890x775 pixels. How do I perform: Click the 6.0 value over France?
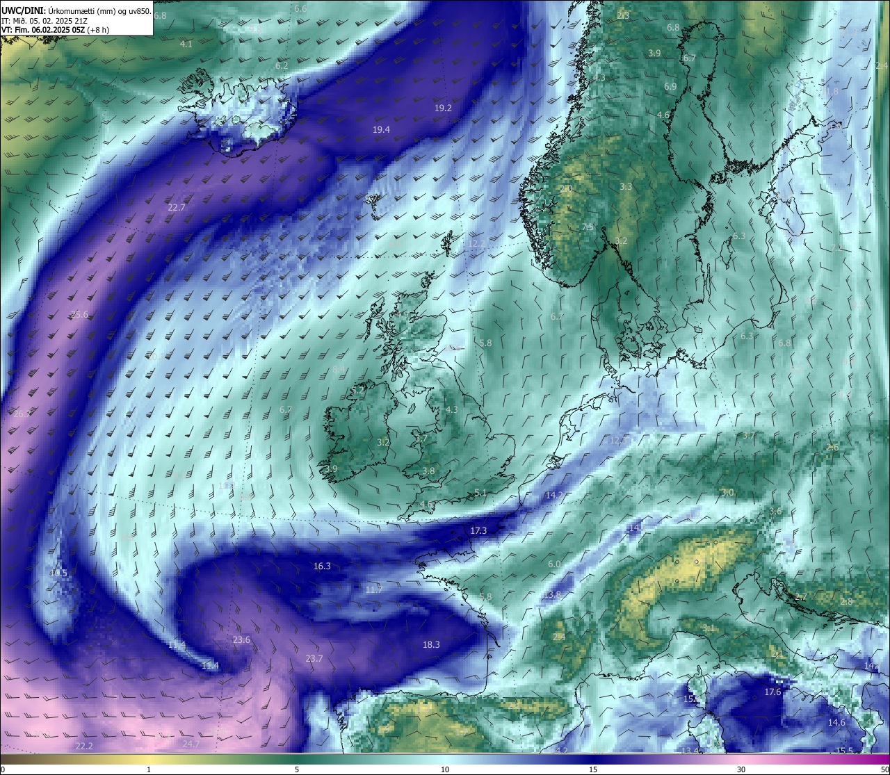(x=554, y=564)
